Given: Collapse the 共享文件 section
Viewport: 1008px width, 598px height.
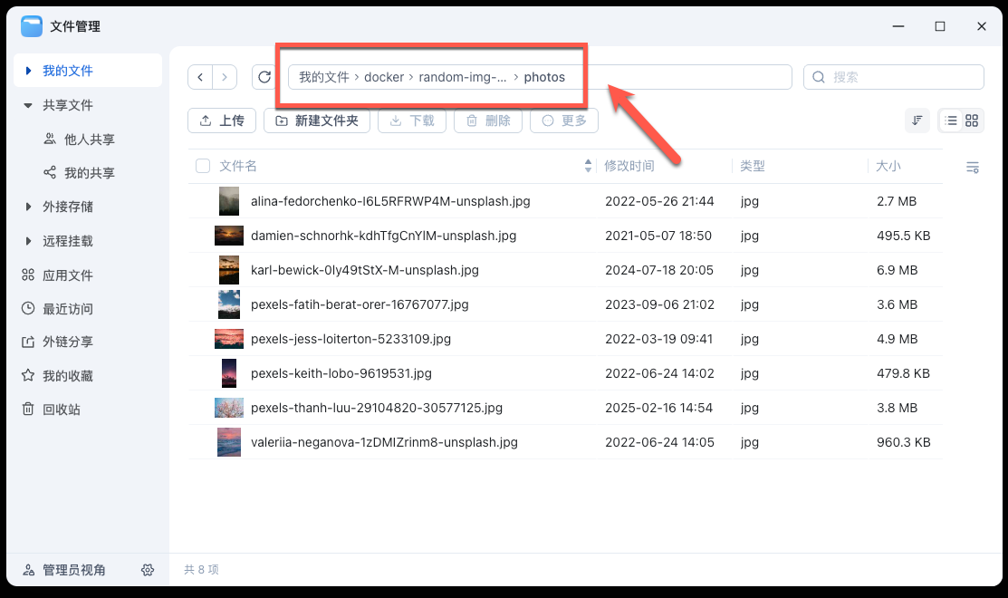Looking at the screenshot, I should tap(28, 105).
